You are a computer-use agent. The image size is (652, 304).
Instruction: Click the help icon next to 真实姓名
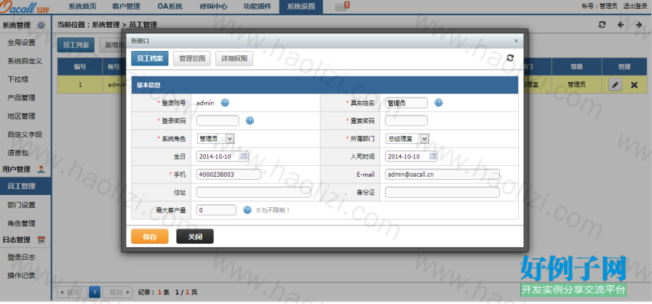tap(438, 103)
